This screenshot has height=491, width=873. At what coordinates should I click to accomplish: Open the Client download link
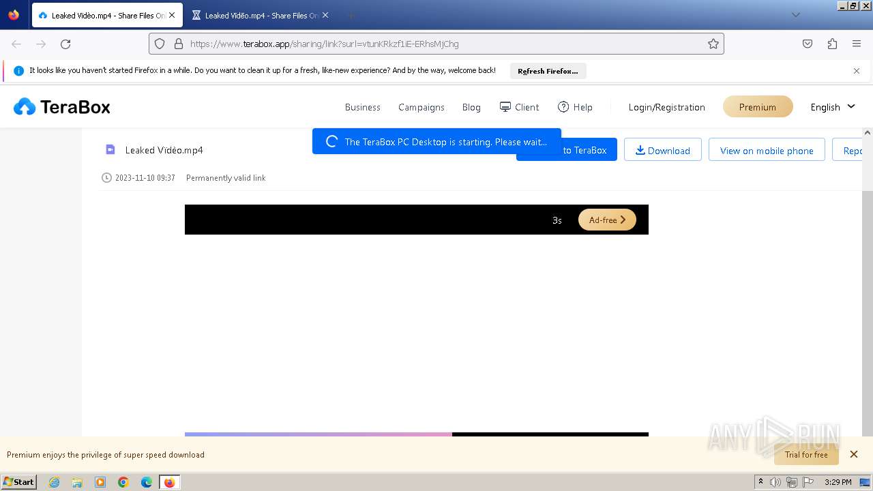click(519, 107)
